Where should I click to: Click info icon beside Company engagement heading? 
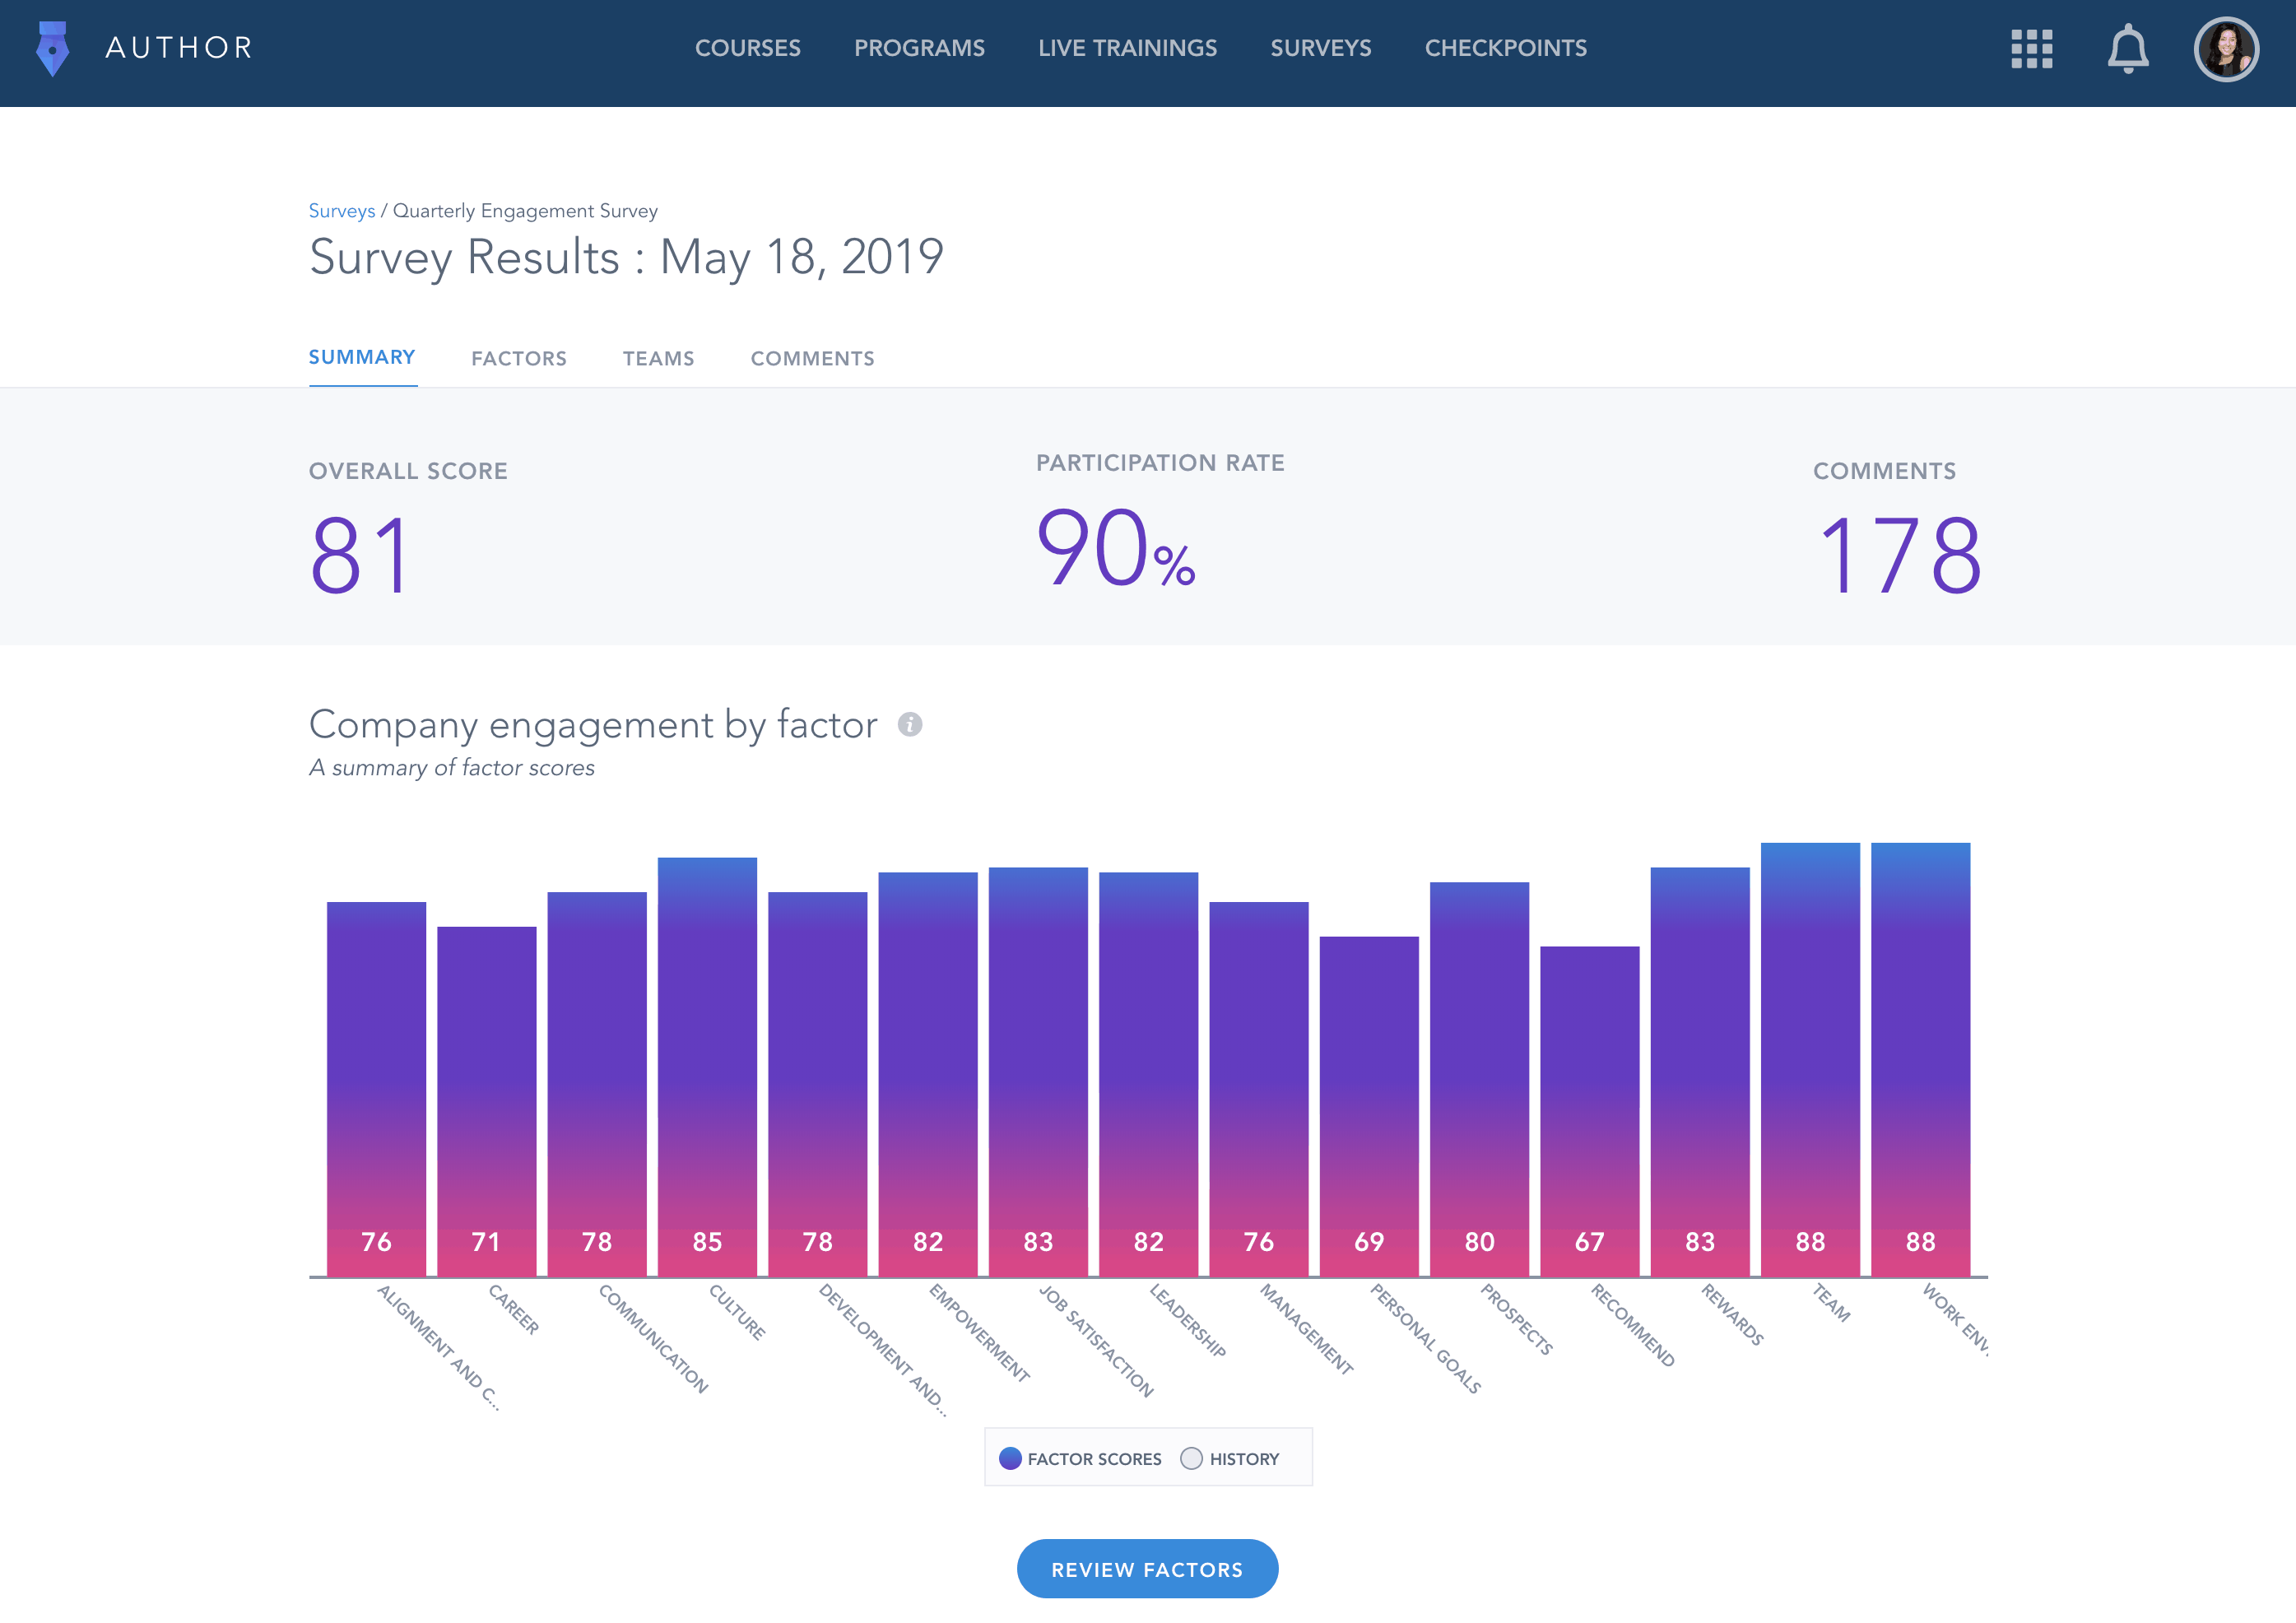tap(909, 724)
